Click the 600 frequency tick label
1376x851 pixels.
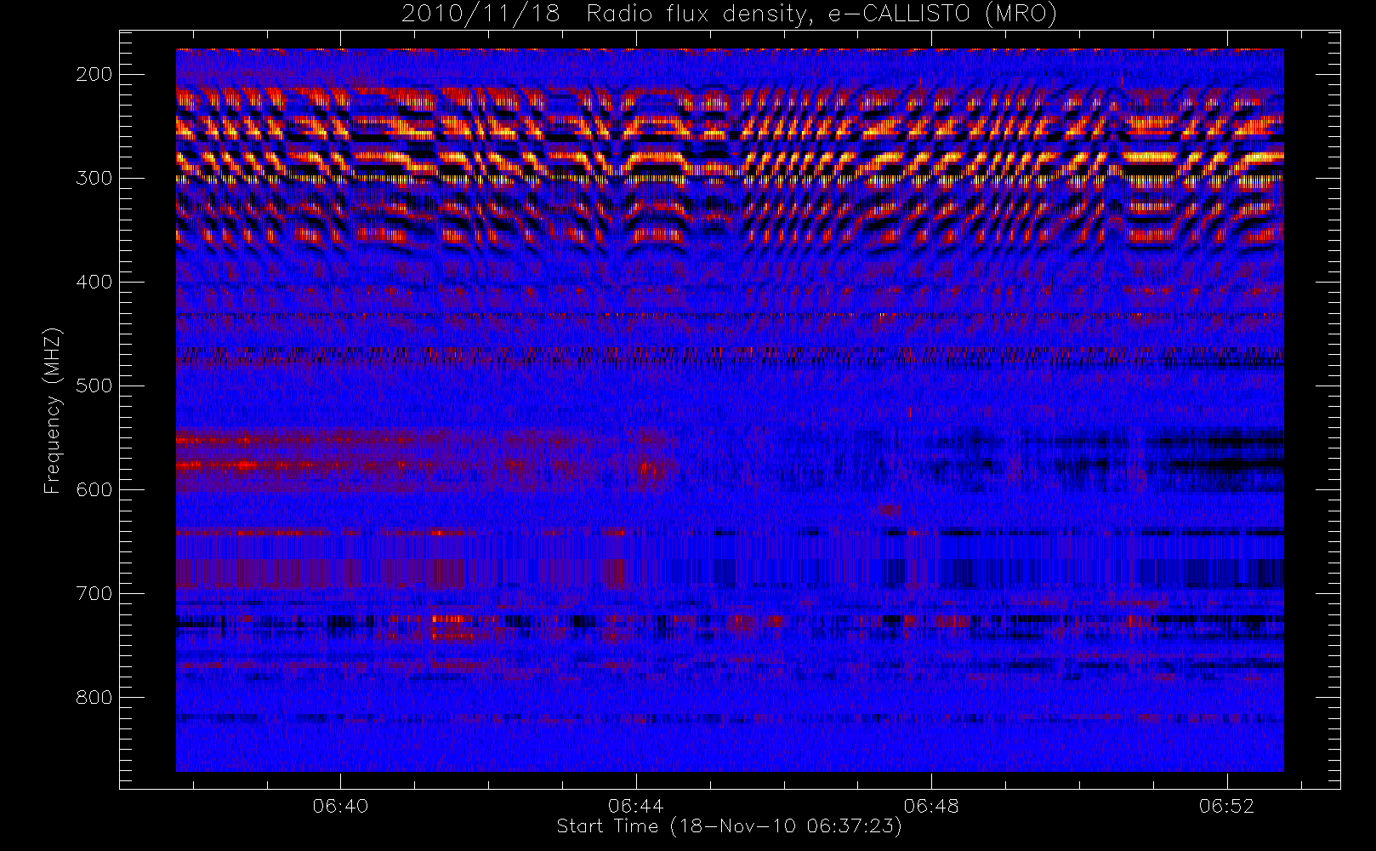click(94, 489)
